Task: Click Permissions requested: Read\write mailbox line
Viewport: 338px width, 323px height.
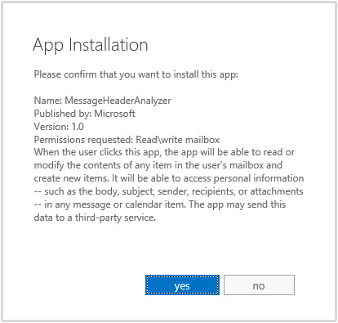Action: tap(127, 140)
